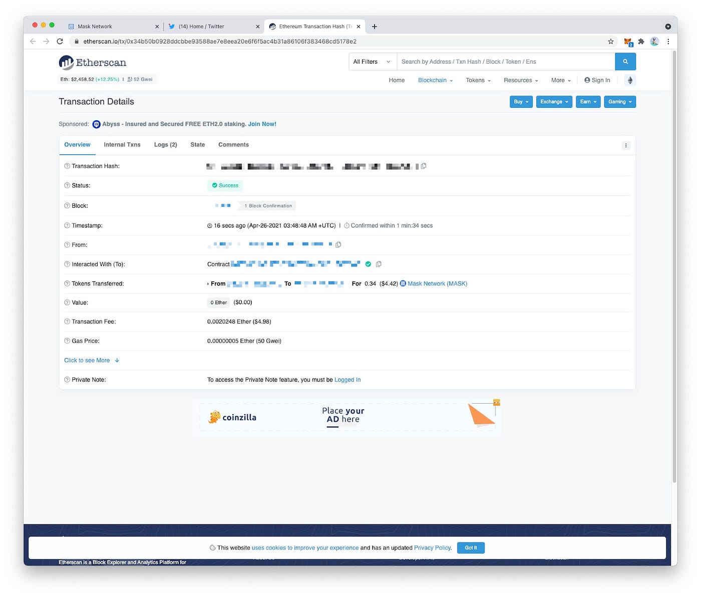Click the help icon beside Status
This screenshot has width=701, height=597.
67,185
